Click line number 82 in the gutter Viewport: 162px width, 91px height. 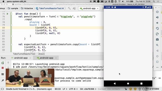pyautogui.click(x=4, y=33)
